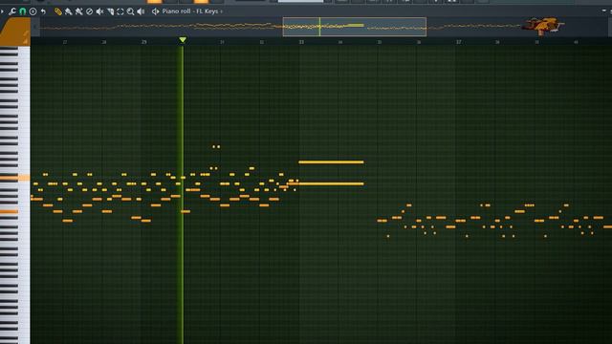612x344 pixels.
Task: Click bar 37 on the time ruler
Action: [x=459, y=42]
